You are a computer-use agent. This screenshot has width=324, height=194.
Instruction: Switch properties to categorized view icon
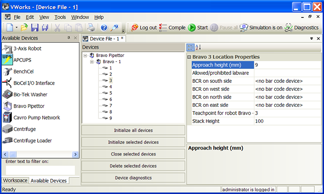tap(190, 48)
